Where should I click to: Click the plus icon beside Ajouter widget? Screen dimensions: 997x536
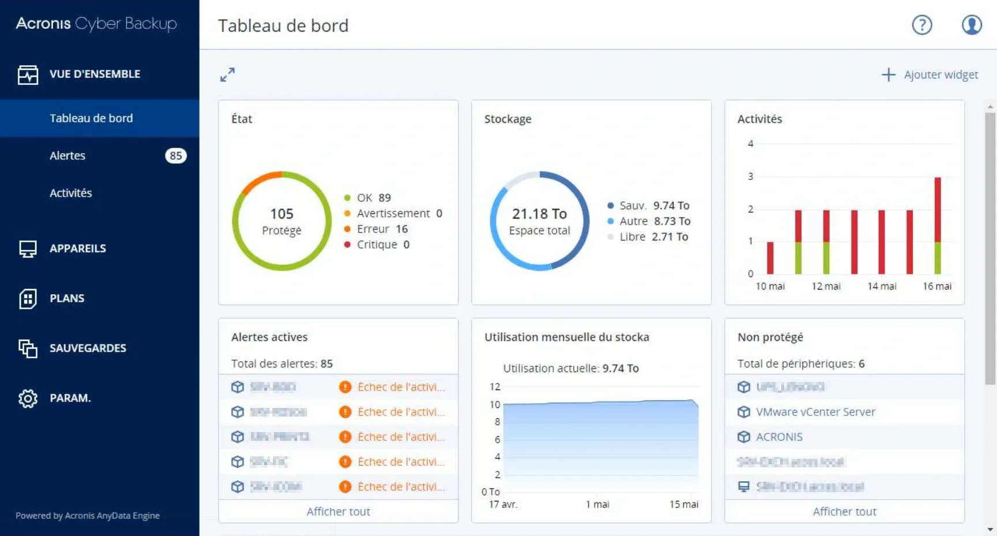click(889, 74)
